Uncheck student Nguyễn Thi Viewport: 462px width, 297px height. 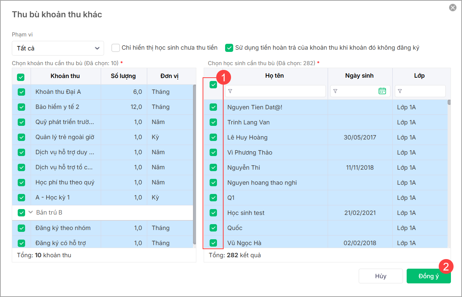coord(213,168)
